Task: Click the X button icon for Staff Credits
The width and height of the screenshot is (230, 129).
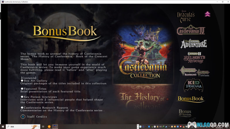Action: coord(23,117)
